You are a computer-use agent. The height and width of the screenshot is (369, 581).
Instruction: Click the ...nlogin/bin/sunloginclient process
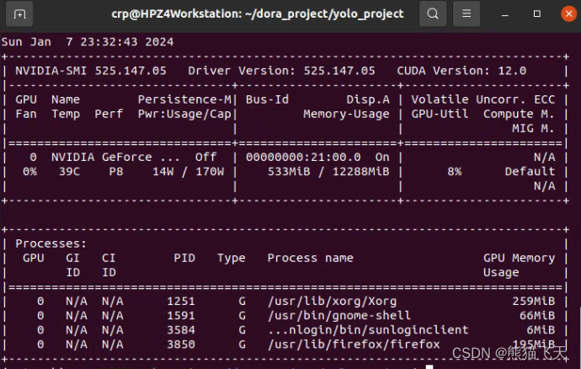(368, 330)
